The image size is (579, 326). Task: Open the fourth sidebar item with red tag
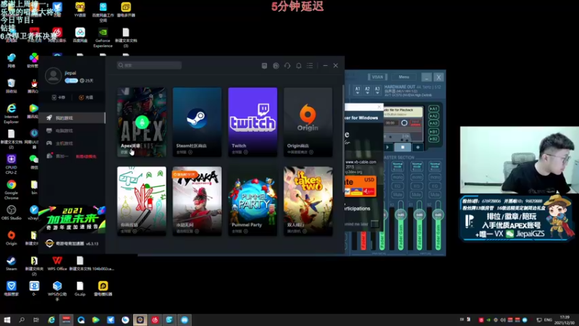72,156
